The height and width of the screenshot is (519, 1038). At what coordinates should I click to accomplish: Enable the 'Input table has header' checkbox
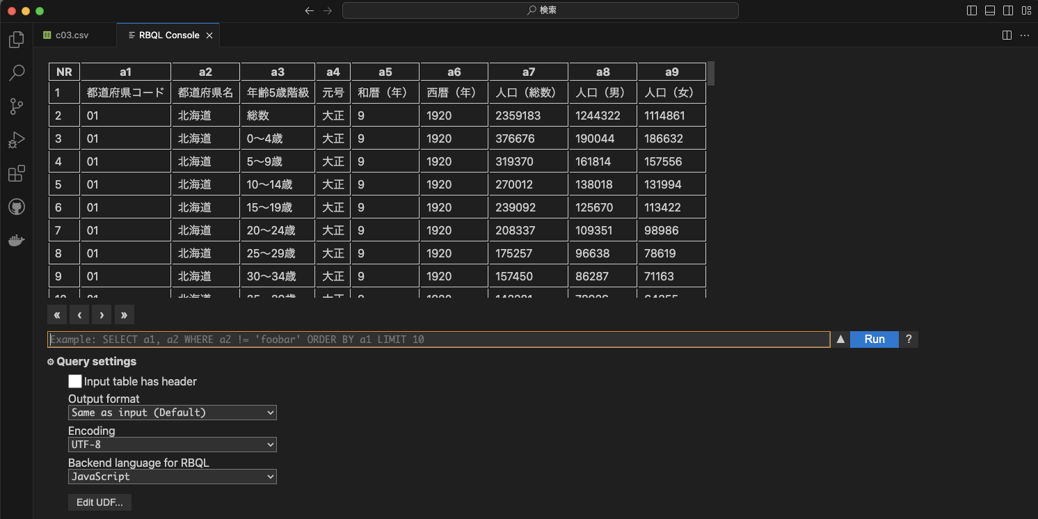[74, 381]
